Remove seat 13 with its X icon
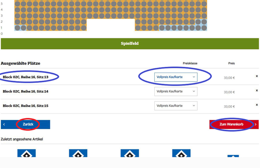The height and width of the screenshot is (168, 260). pyautogui.click(x=257, y=76)
